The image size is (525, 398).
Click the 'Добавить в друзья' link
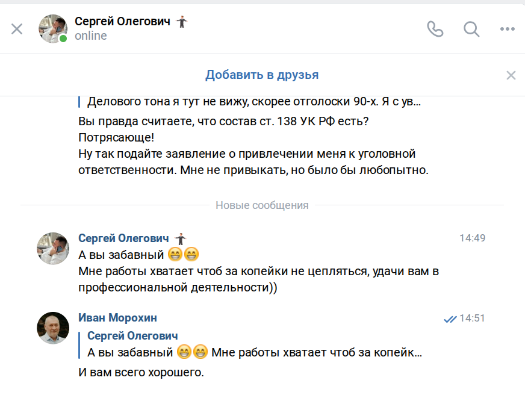click(262, 75)
